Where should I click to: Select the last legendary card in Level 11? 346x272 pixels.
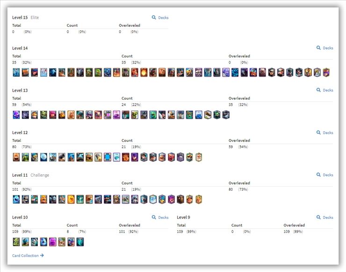point(199,200)
